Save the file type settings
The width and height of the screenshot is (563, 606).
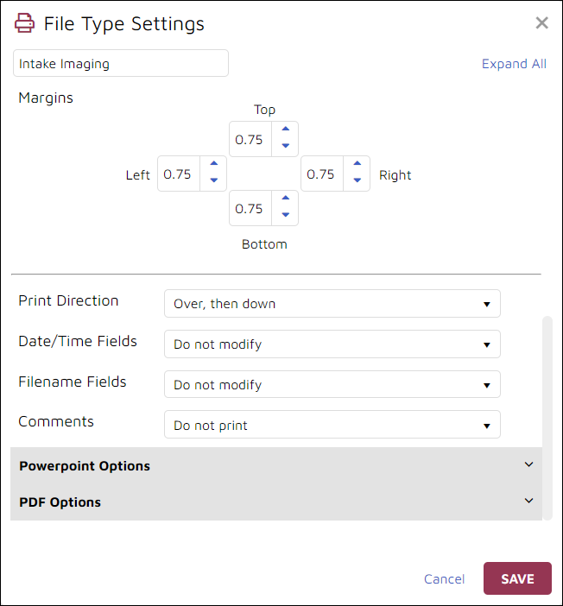(517, 578)
